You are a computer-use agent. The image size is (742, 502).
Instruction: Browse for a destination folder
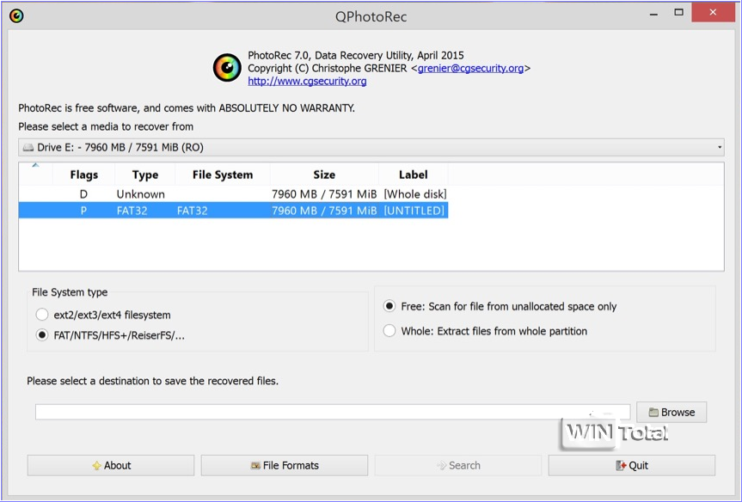tap(671, 412)
